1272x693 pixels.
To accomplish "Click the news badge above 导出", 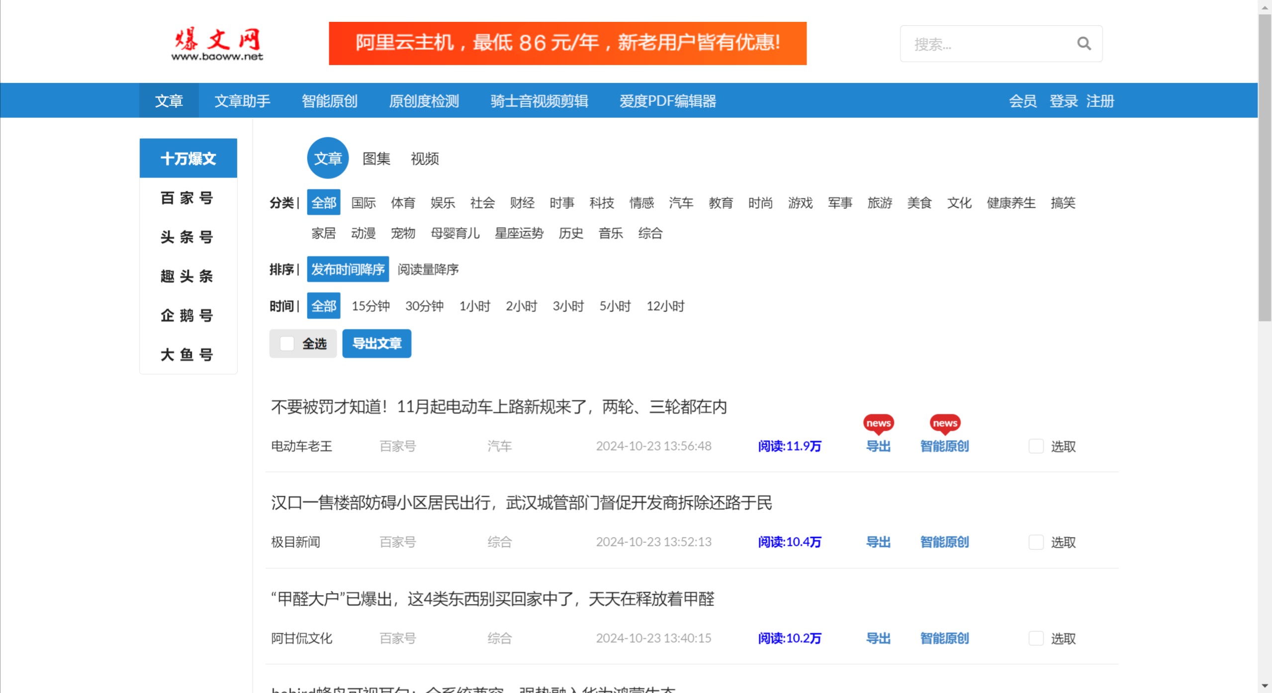I will pyautogui.click(x=878, y=423).
